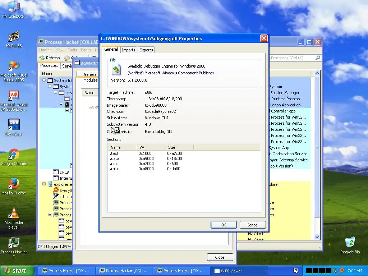
Task: Click Cancel in dbgeng.dll Properties
Action: pos(253,225)
